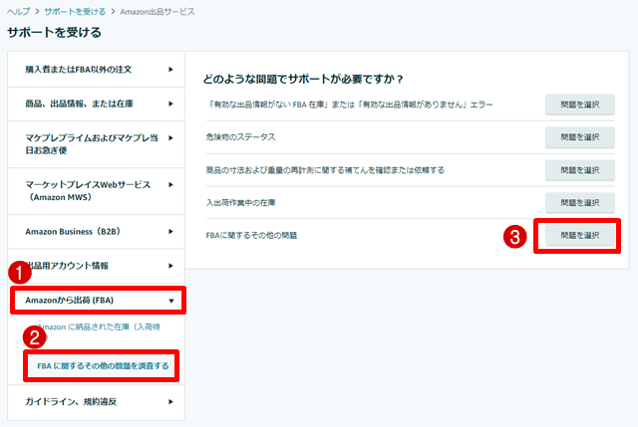This screenshot has width=638, height=427.
Task: Click the red number 3 badge
Action: 513,237
